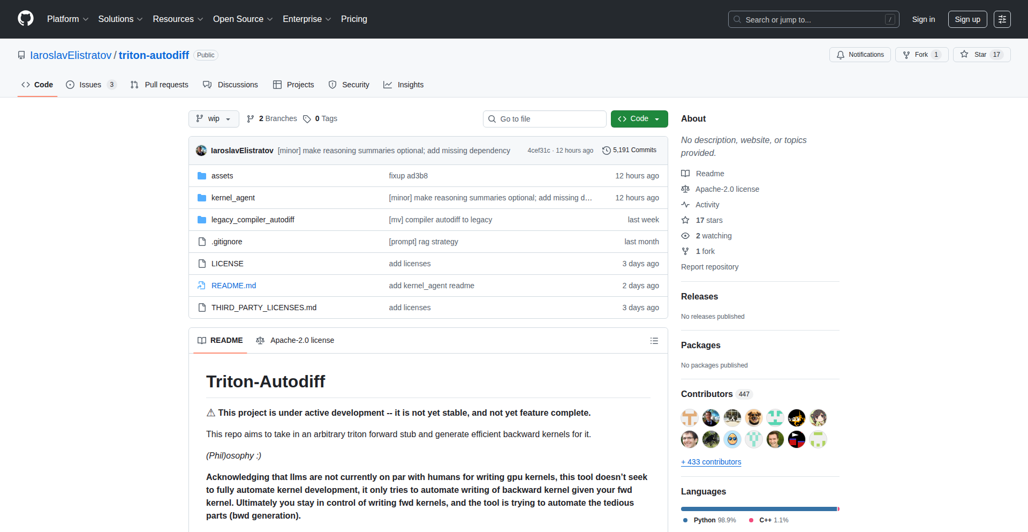Focus the Go to file input
Image resolution: width=1028 pixels, height=532 pixels.
point(545,119)
